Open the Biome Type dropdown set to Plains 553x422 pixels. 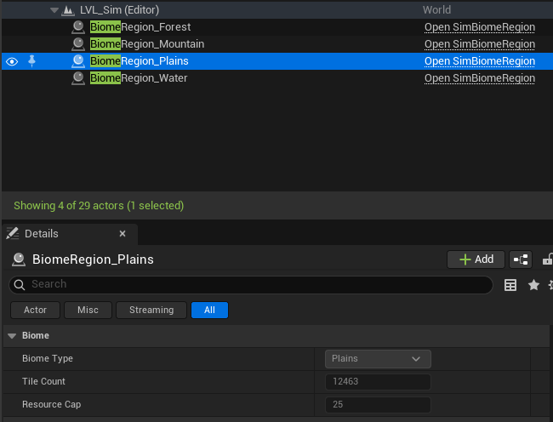click(378, 359)
